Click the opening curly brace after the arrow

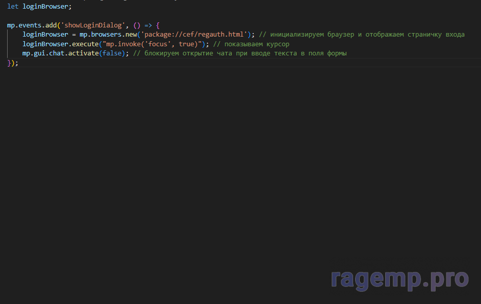(158, 25)
